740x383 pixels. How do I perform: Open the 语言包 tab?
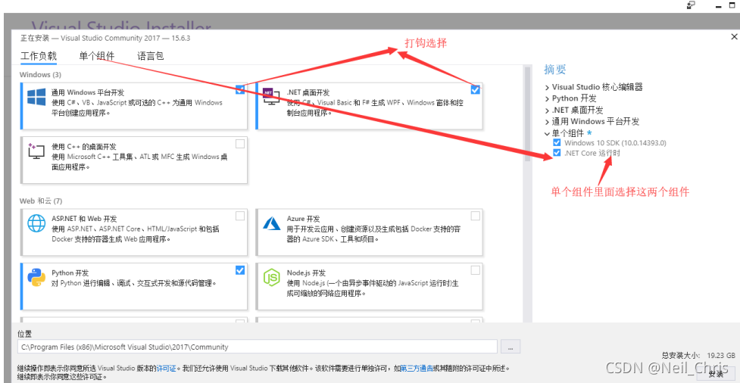pos(151,56)
